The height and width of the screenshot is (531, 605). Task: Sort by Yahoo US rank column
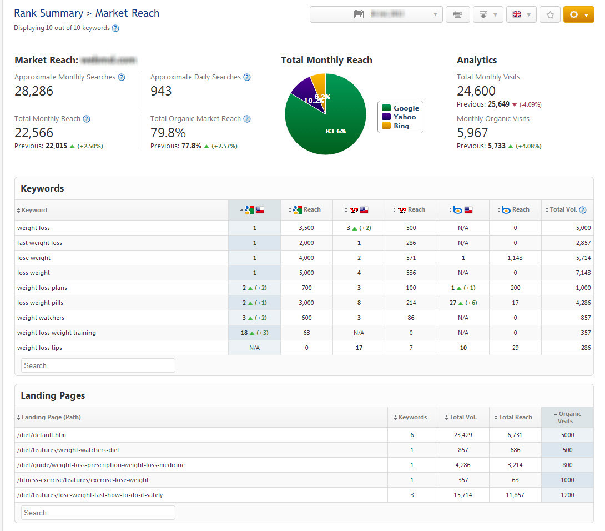[x=359, y=210]
